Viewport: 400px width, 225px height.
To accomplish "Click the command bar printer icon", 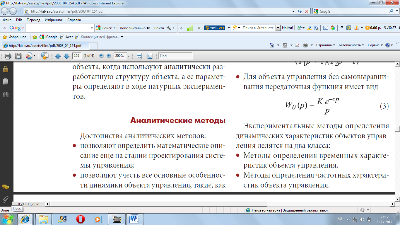I will pyautogui.click(x=305, y=45).
